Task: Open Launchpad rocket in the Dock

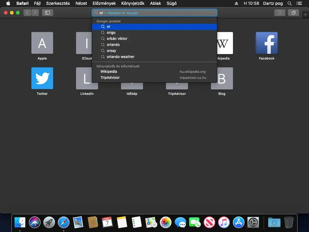Action: tap(49, 222)
